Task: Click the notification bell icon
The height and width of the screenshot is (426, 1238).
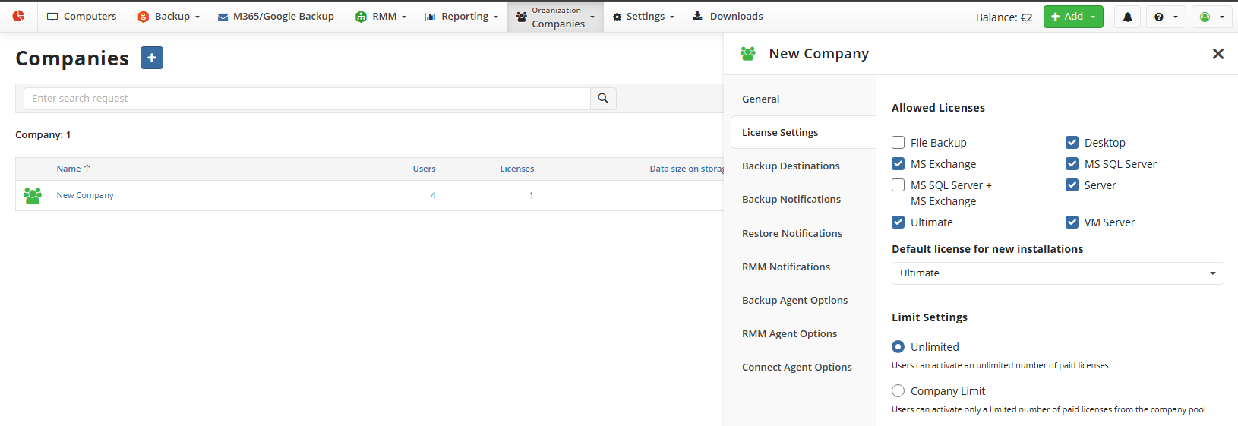Action: point(1127,17)
